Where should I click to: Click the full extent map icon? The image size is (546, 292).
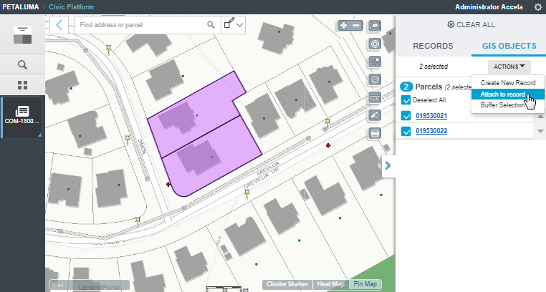click(374, 25)
